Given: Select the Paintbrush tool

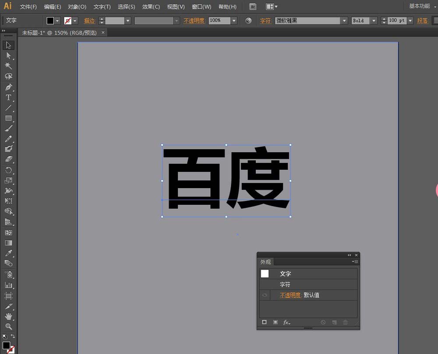Looking at the screenshot, I should pyautogui.click(x=8, y=128).
